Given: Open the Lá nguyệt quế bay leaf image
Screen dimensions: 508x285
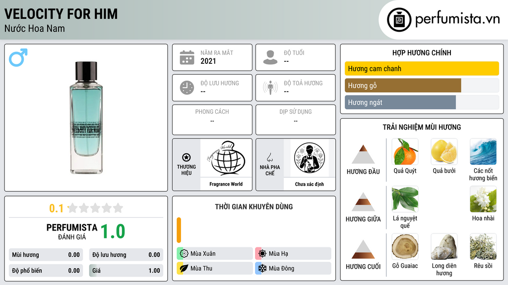Looking at the screenshot, I should (x=405, y=199).
